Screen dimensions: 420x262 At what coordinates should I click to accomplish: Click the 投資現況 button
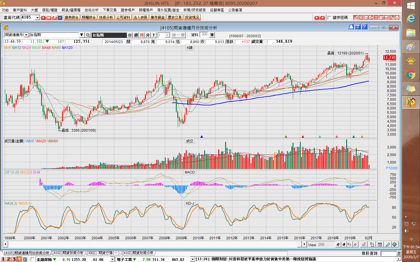pyautogui.click(x=192, y=17)
